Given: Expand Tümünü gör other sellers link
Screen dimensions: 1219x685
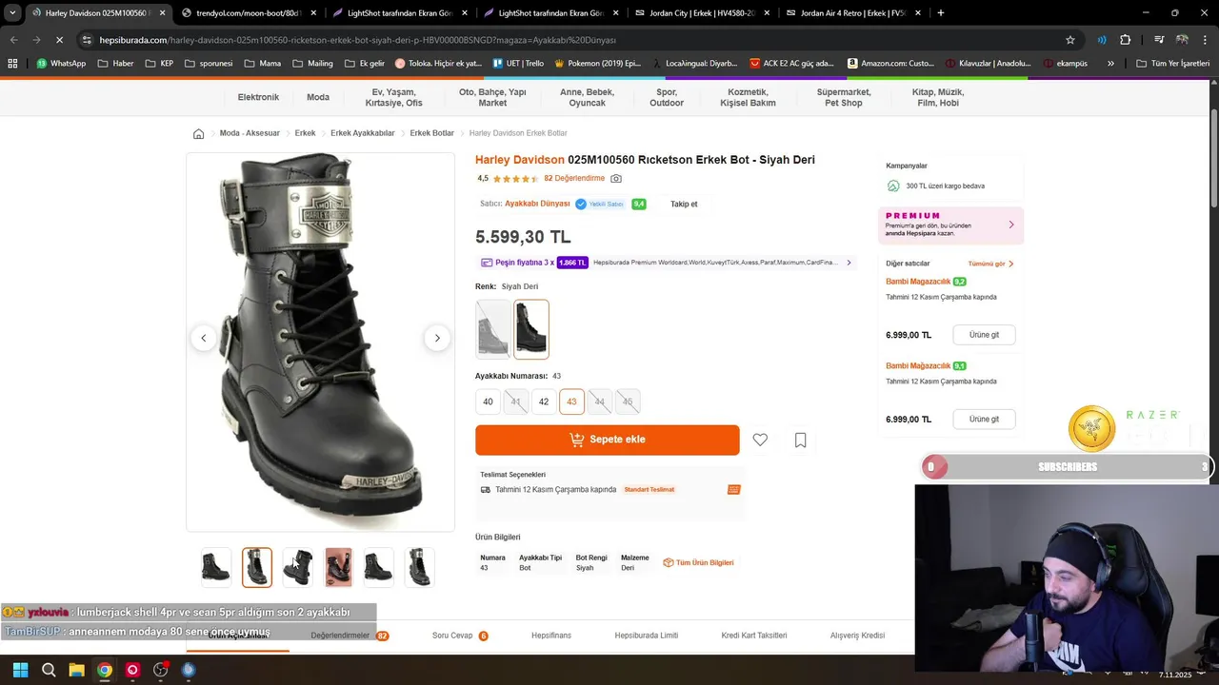Looking at the screenshot, I should [990, 264].
